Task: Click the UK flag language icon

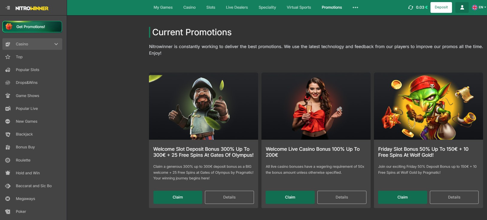Action: [475, 7]
